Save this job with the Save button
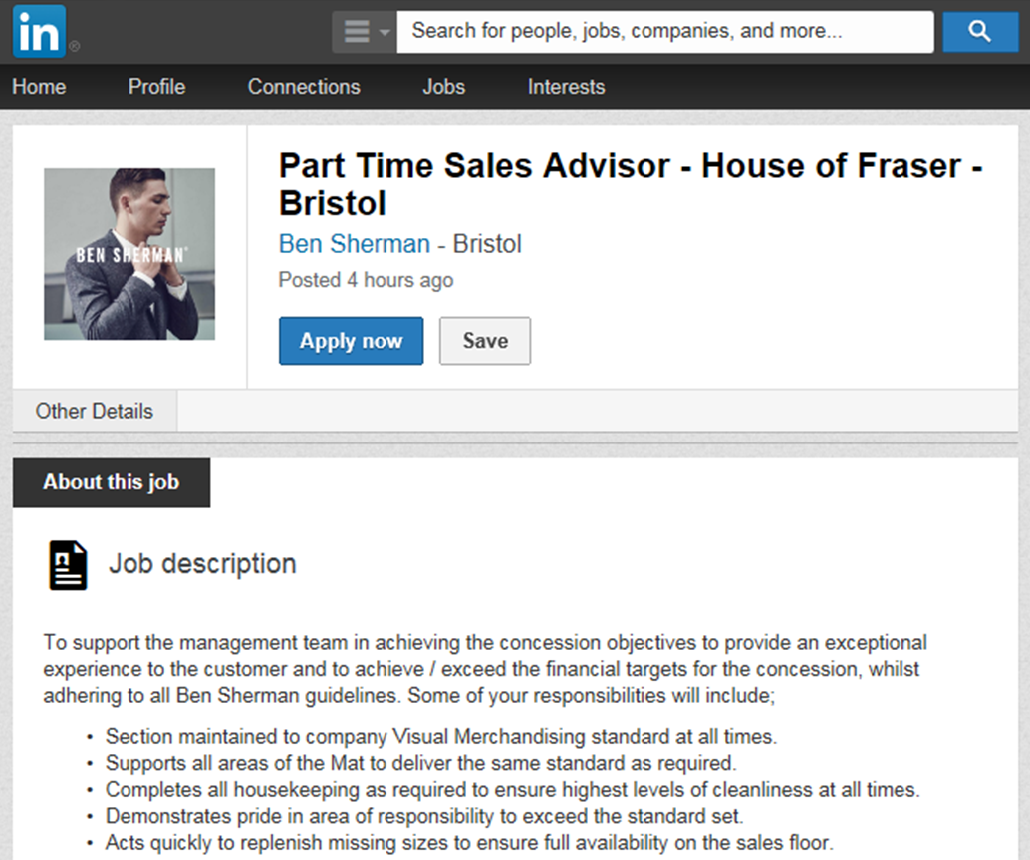Image resolution: width=1030 pixels, height=860 pixels. point(485,341)
